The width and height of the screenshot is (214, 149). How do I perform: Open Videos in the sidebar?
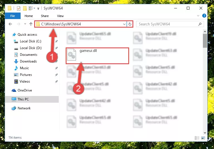click(25, 81)
